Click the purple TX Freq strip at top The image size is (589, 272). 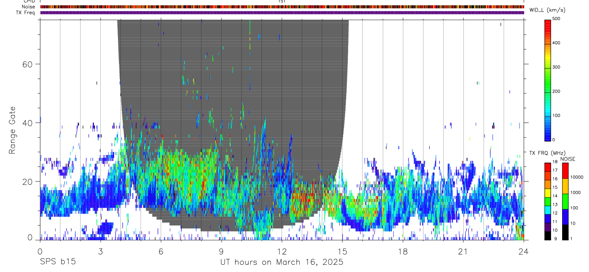282,12
